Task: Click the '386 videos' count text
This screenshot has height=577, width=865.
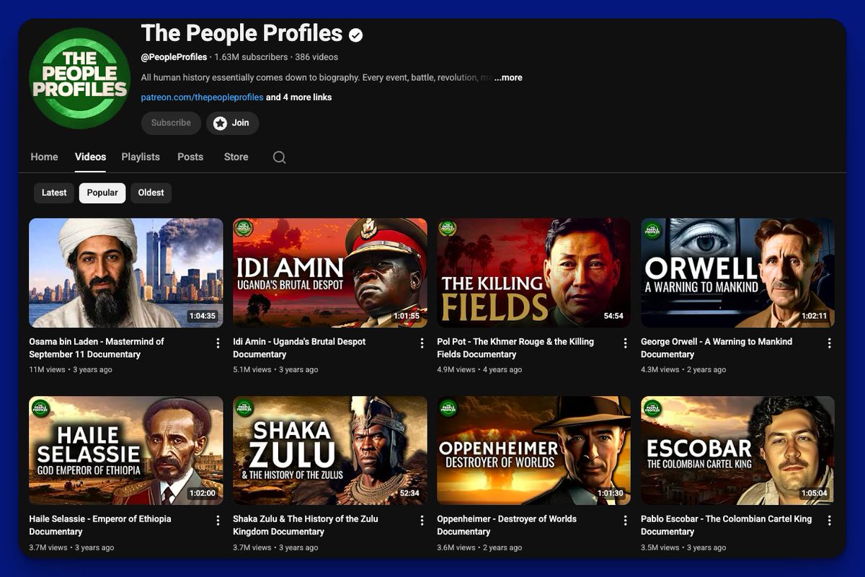Action: point(316,57)
